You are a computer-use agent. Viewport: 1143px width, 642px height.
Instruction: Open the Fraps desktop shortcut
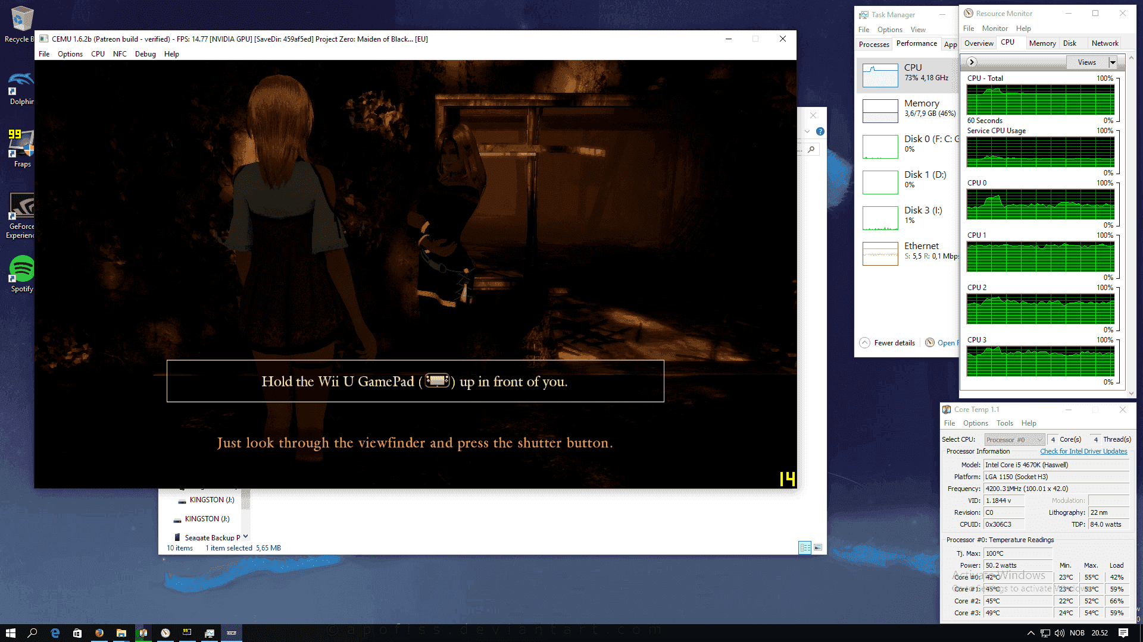tap(21, 149)
